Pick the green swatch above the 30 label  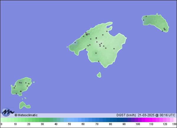point(42,120)
